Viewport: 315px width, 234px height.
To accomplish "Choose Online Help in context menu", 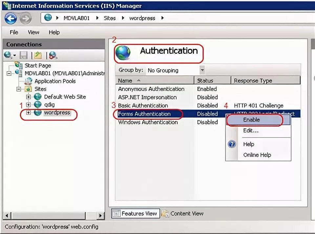I will click(x=257, y=155).
